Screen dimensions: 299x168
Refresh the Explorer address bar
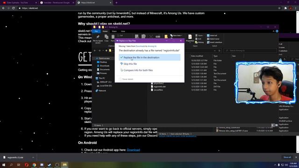point(219,51)
